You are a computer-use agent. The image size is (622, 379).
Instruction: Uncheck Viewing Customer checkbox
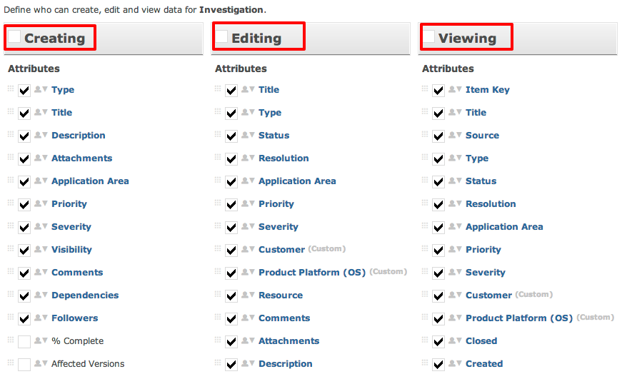(438, 295)
